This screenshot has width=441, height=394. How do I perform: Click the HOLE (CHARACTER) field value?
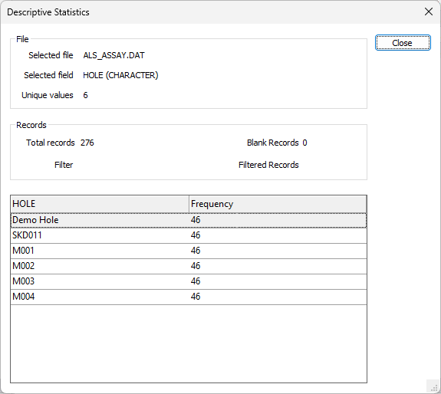[x=120, y=75]
